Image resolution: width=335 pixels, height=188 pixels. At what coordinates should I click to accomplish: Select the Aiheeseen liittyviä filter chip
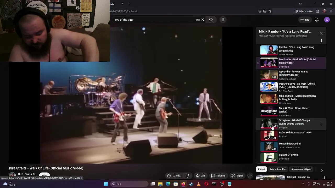[x=301, y=169]
